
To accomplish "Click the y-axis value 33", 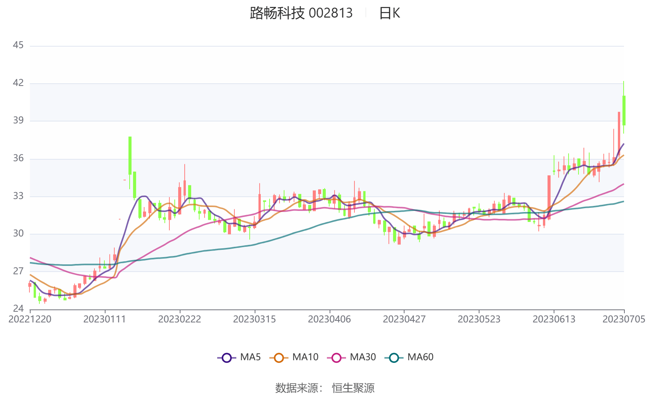I will click(x=18, y=196).
